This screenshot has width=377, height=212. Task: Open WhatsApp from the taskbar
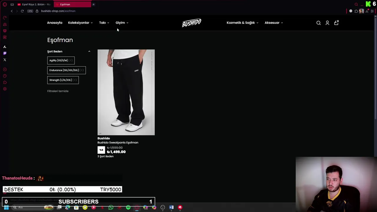click(111, 207)
